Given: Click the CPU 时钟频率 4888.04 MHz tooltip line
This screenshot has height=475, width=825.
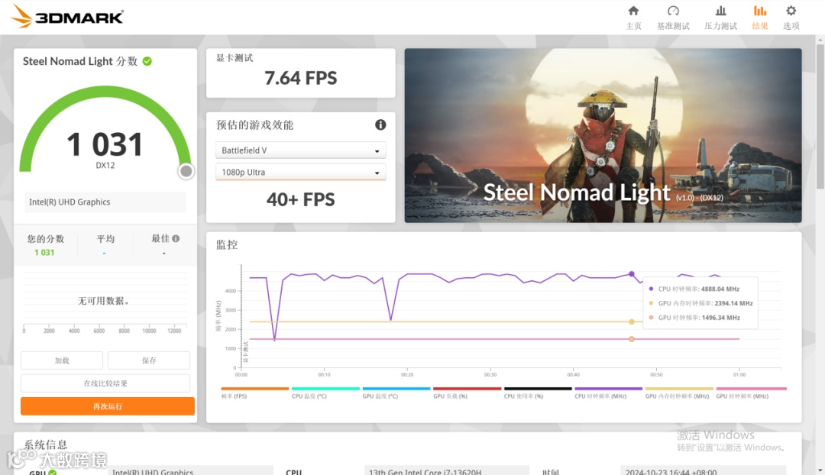Looking at the screenshot, I should tap(694, 289).
